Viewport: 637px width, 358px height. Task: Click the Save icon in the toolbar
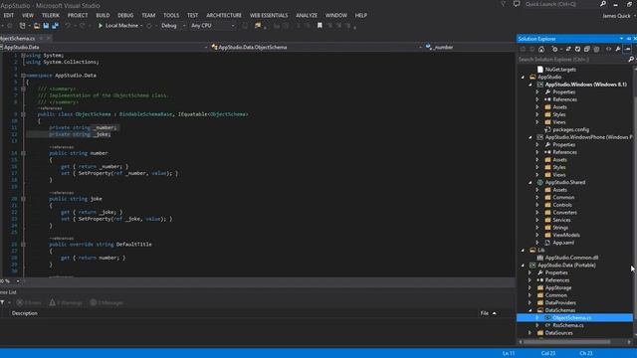(x=46, y=26)
